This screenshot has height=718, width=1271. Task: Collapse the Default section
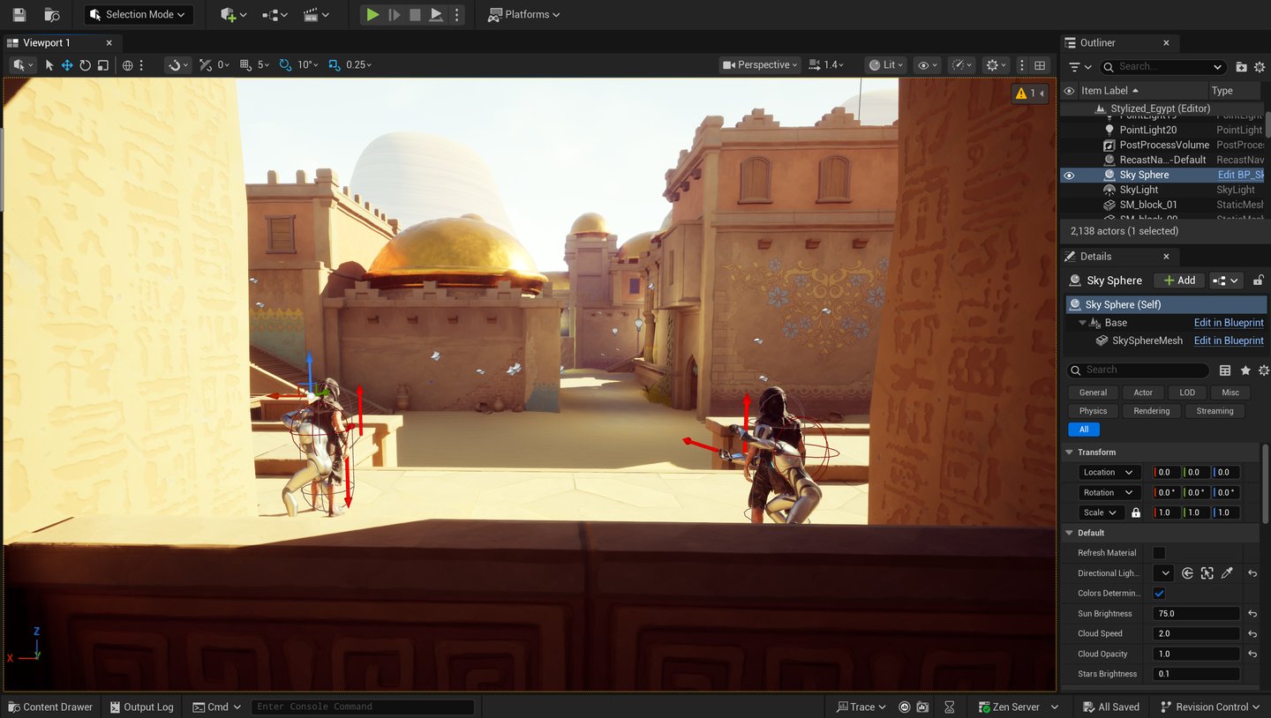[1070, 534]
